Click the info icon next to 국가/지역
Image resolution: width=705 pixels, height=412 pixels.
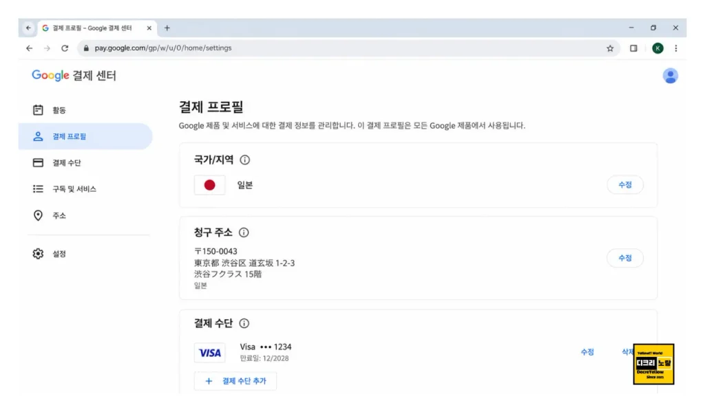pyautogui.click(x=244, y=160)
